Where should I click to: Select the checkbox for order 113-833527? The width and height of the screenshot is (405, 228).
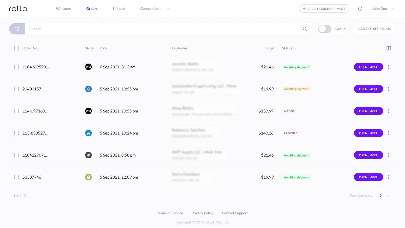point(16,133)
